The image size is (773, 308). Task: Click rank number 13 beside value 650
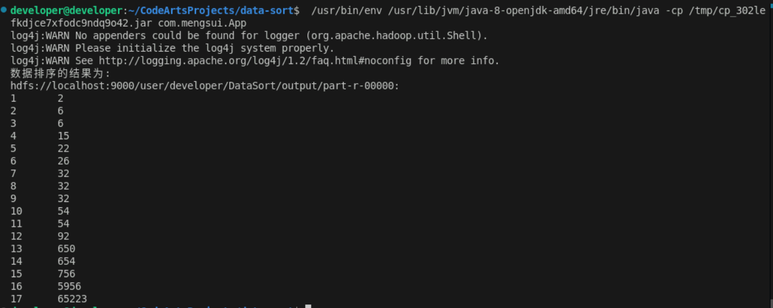[16, 249]
